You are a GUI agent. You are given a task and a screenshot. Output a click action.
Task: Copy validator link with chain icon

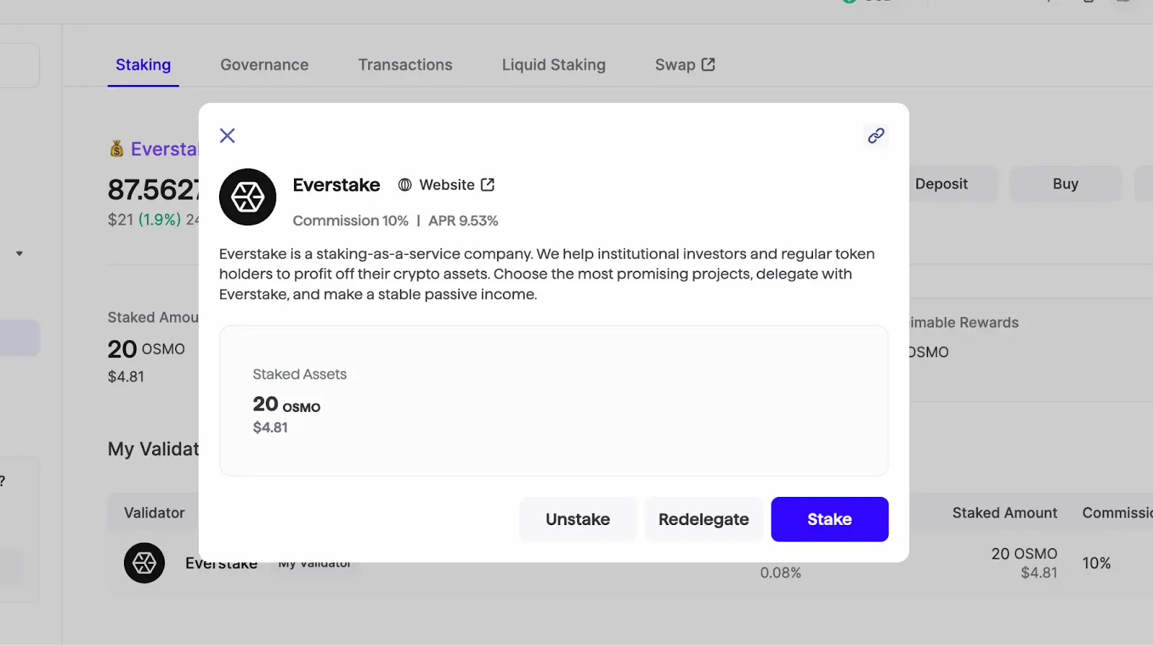876,135
